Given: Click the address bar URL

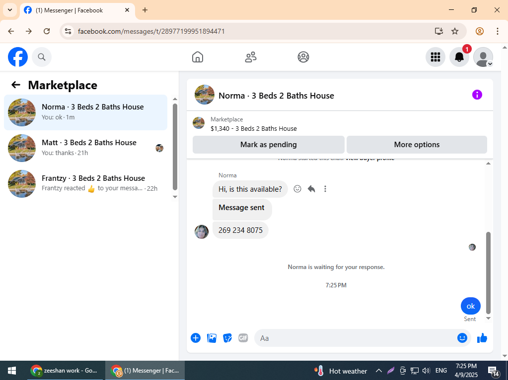Looking at the screenshot, I should point(151,31).
